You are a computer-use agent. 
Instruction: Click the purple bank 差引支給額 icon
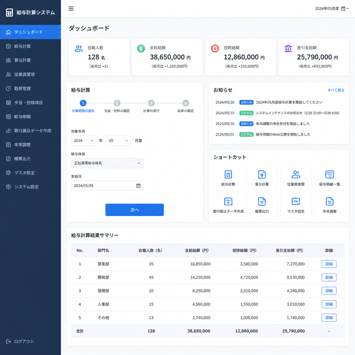288,49
